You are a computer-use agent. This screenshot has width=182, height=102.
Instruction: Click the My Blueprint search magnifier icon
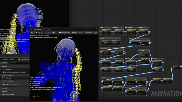(10, 63)
